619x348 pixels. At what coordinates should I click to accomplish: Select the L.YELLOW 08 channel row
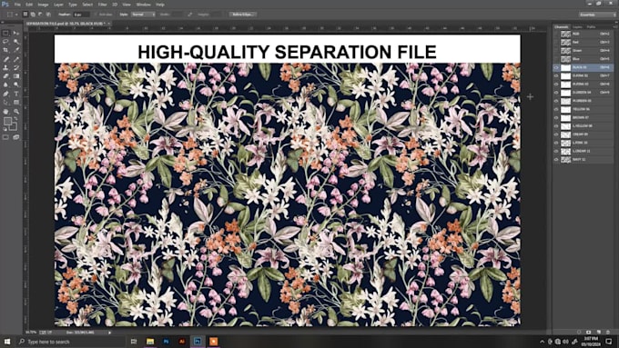(583, 126)
